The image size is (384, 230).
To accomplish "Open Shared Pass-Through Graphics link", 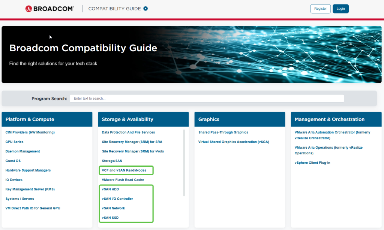I will (x=223, y=132).
